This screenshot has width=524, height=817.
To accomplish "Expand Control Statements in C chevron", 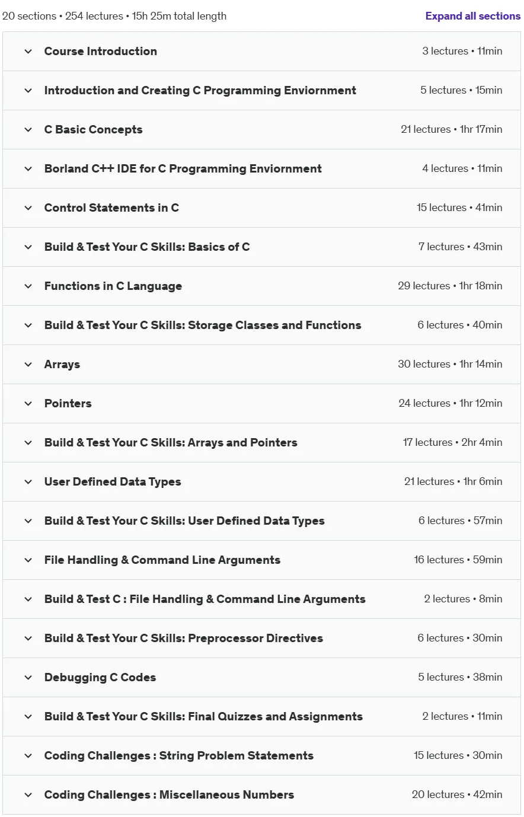I will pos(28,208).
